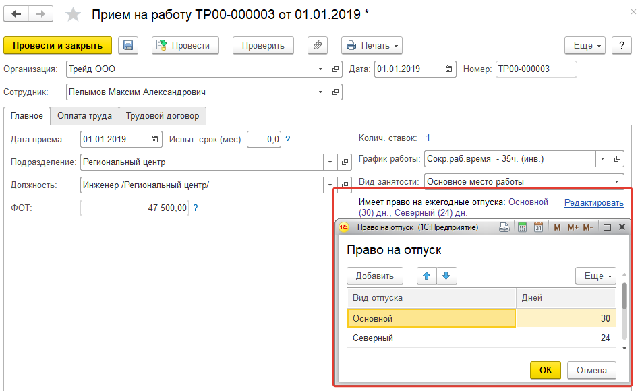
Task: Go back with the left arrow button
Action: (x=16, y=14)
